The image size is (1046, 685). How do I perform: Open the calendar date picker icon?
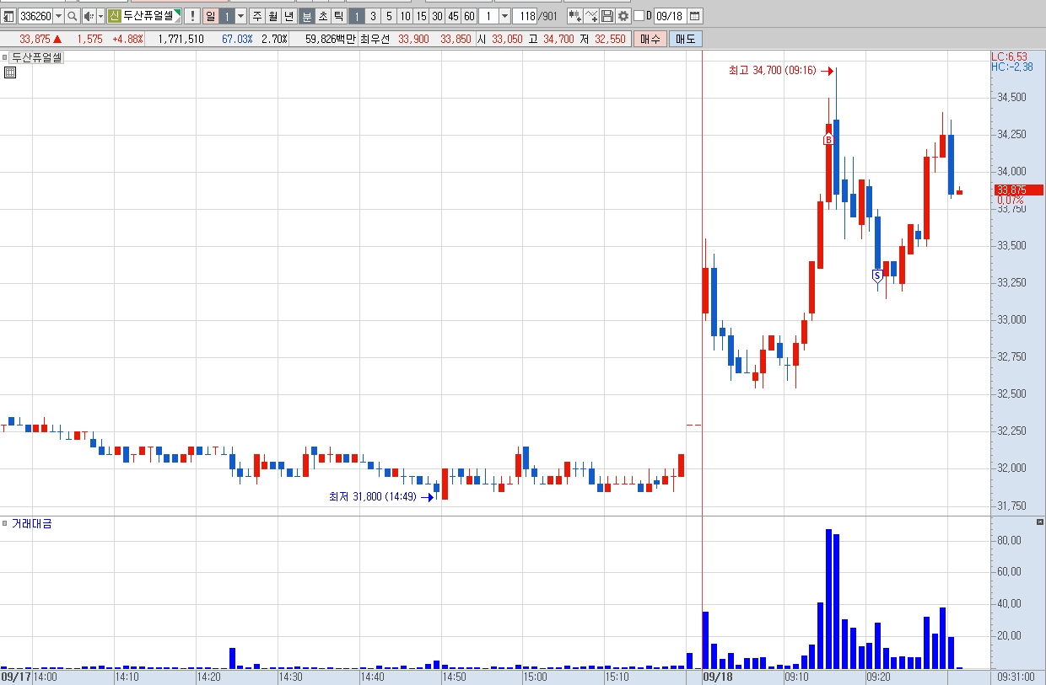point(695,16)
